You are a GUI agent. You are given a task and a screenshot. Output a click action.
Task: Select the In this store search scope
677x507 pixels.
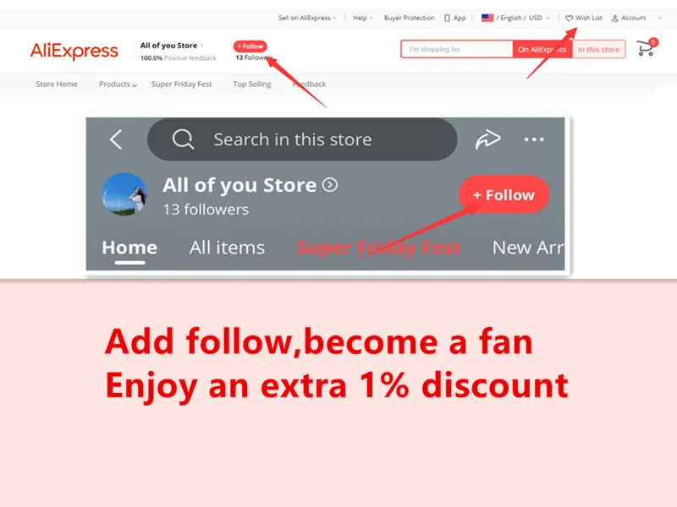598,49
